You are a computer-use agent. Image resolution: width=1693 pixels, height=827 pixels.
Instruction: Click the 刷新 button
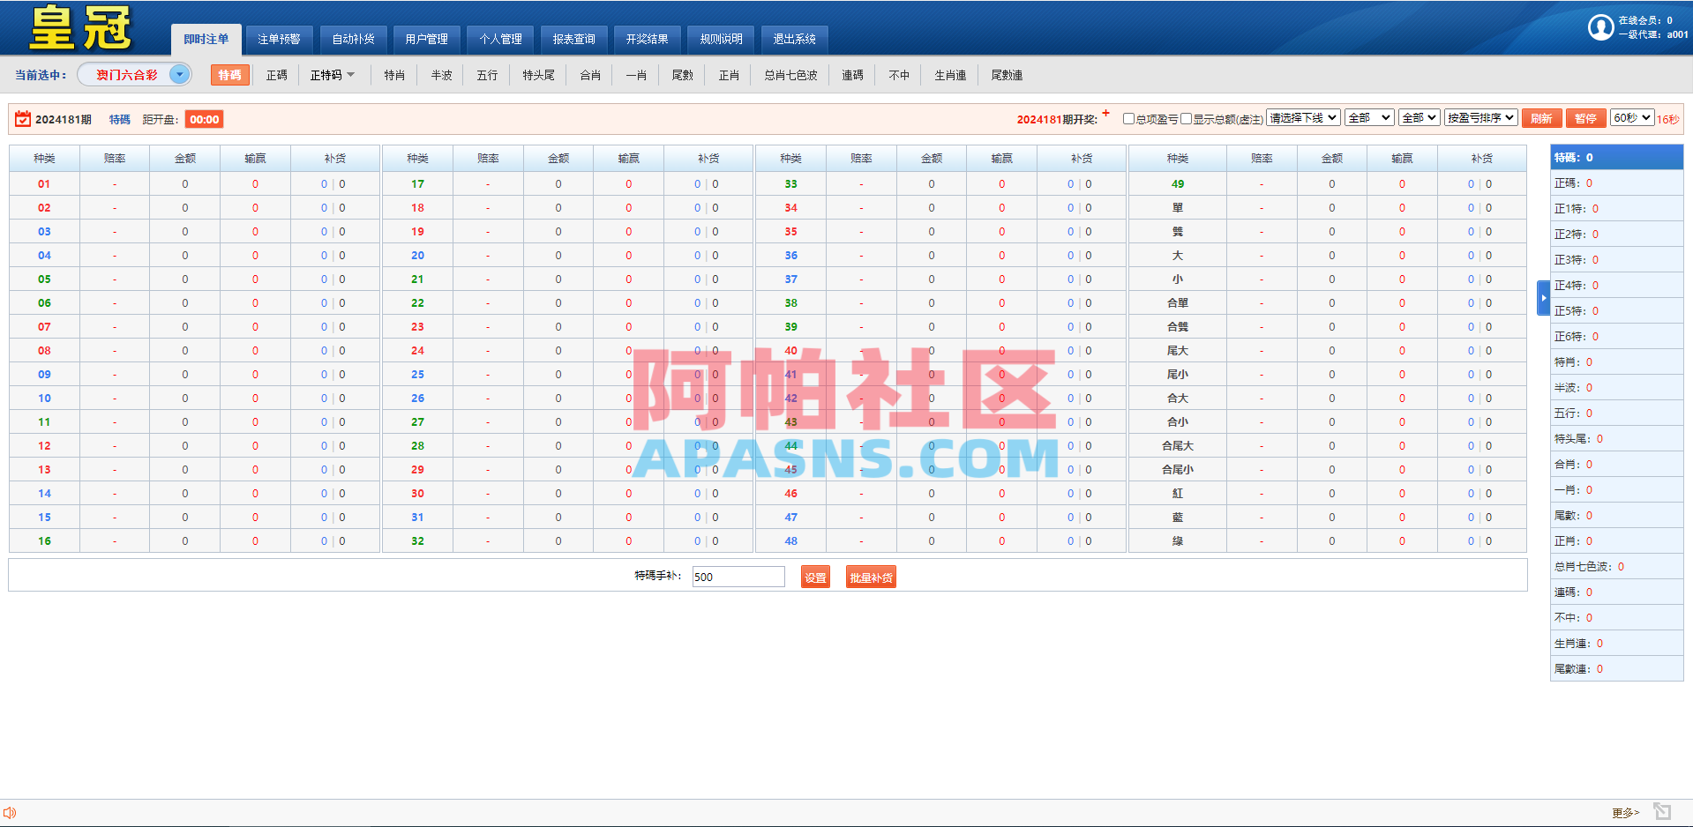(x=1541, y=117)
